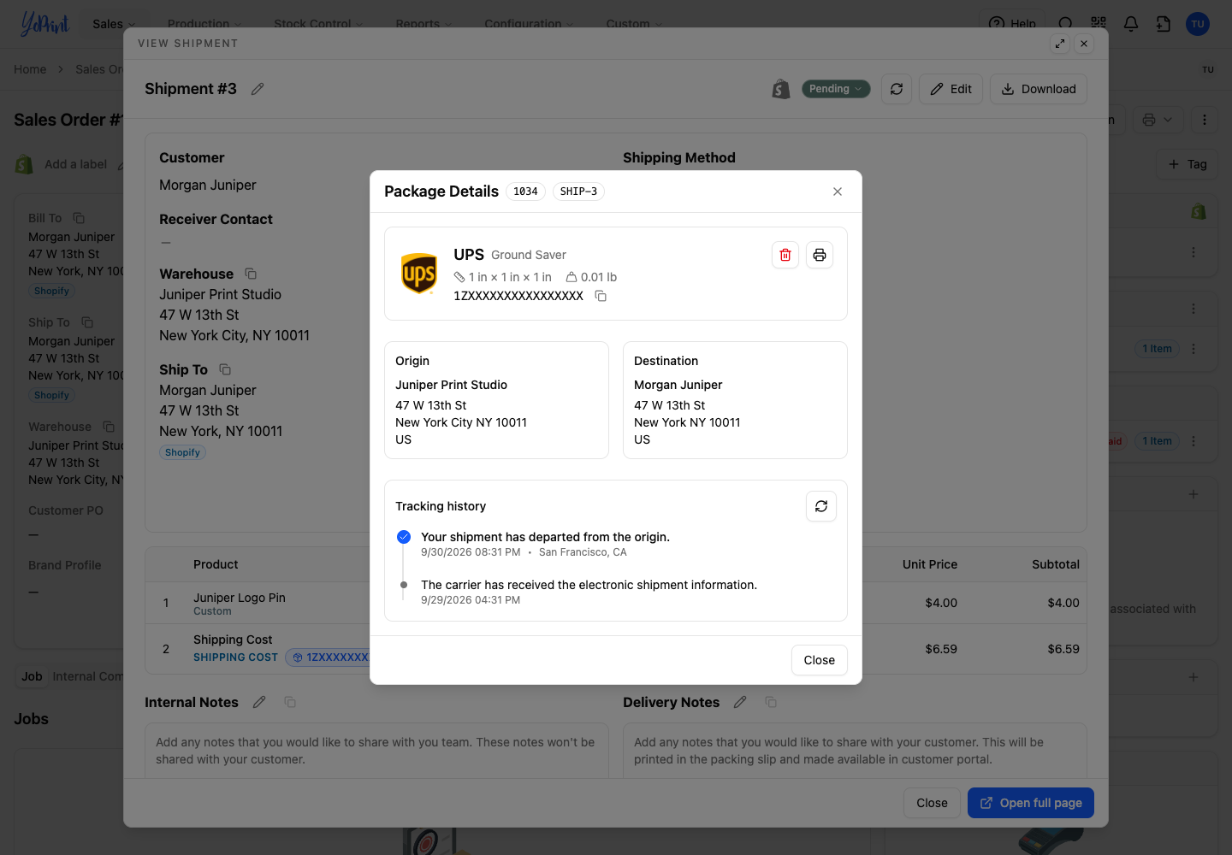Image resolution: width=1232 pixels, height=855 pixels.
Task: Click the Help button in top bar
Action: pos(1012,24)
